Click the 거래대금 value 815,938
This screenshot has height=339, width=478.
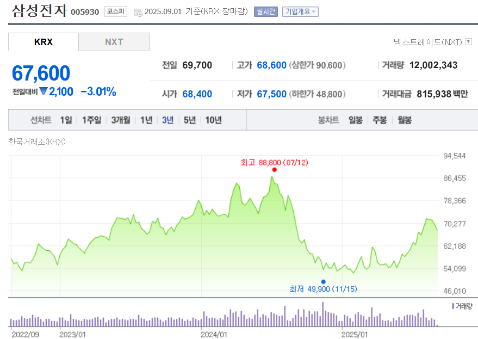(434, 94)
